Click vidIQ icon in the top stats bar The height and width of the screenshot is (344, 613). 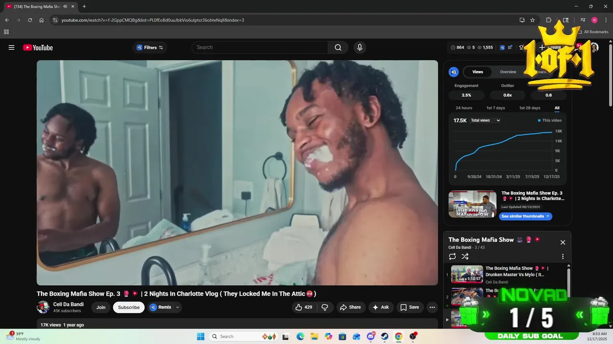click(502, 47)
